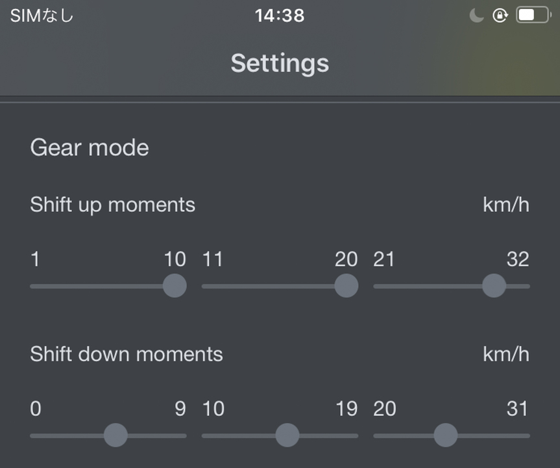This screenshot has height=468, width=560.
Task: Click track left of 0–9 slider knob
Action: click(67, 435)
